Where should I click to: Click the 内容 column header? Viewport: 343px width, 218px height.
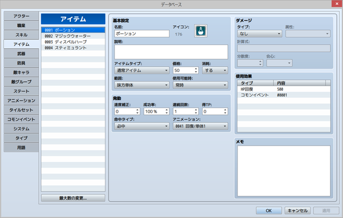300,83
